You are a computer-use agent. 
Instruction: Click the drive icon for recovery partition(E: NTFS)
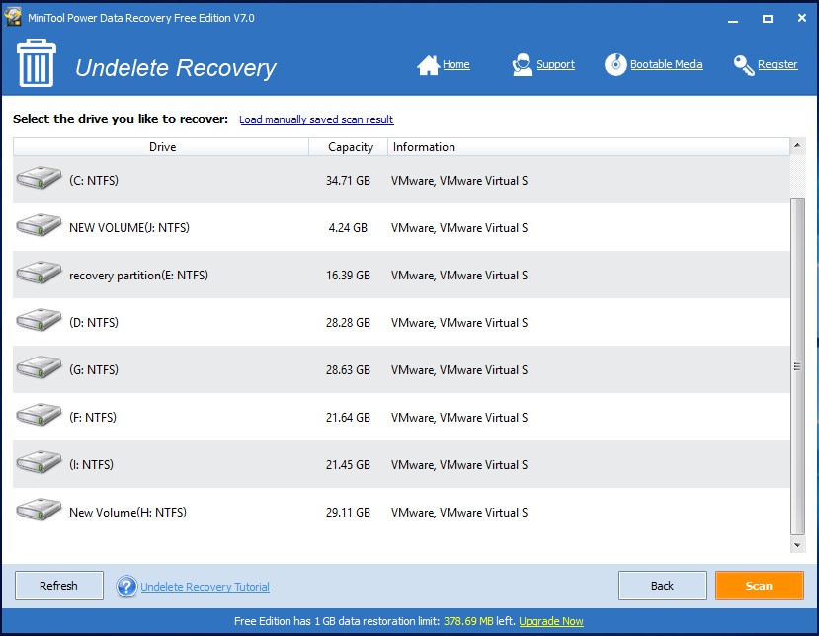click(39, 273)
